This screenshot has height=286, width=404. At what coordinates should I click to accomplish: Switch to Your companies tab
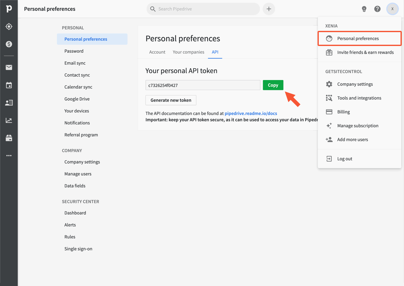188,52
